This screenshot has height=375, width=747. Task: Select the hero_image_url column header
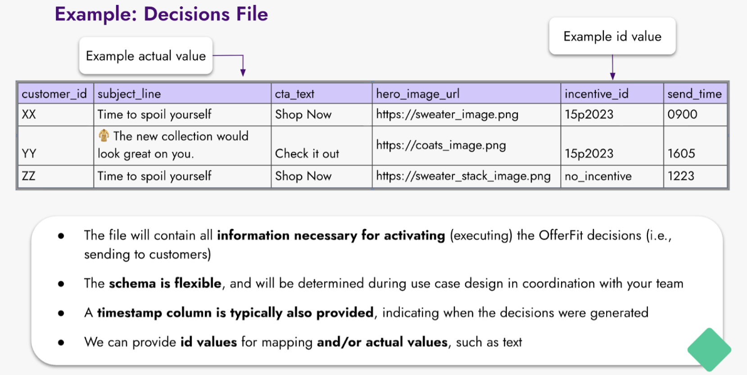[x=417, y=94]
